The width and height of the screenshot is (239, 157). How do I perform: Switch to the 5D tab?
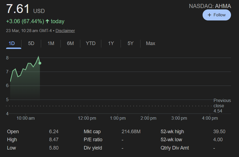point(31,43)
